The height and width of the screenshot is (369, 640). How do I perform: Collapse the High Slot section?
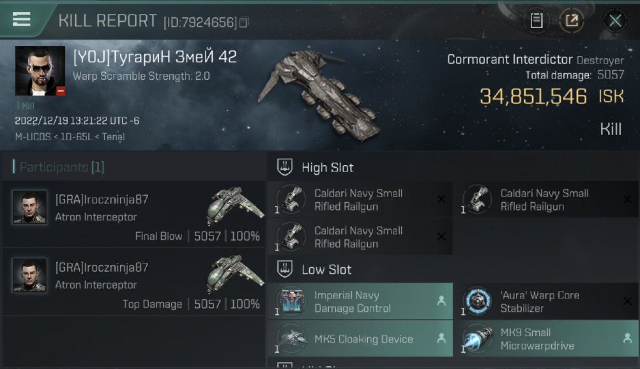tap(315, 167)
